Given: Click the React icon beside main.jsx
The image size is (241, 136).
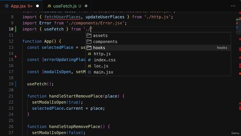Looking at the screenshot, I should pos(89,72).
